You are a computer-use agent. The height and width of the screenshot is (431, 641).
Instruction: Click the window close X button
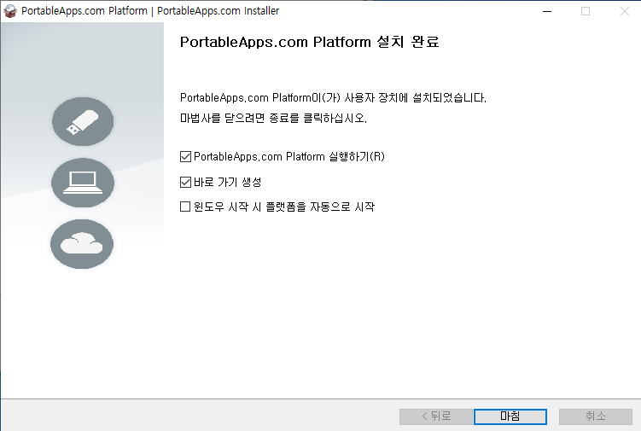pos(624,11)
